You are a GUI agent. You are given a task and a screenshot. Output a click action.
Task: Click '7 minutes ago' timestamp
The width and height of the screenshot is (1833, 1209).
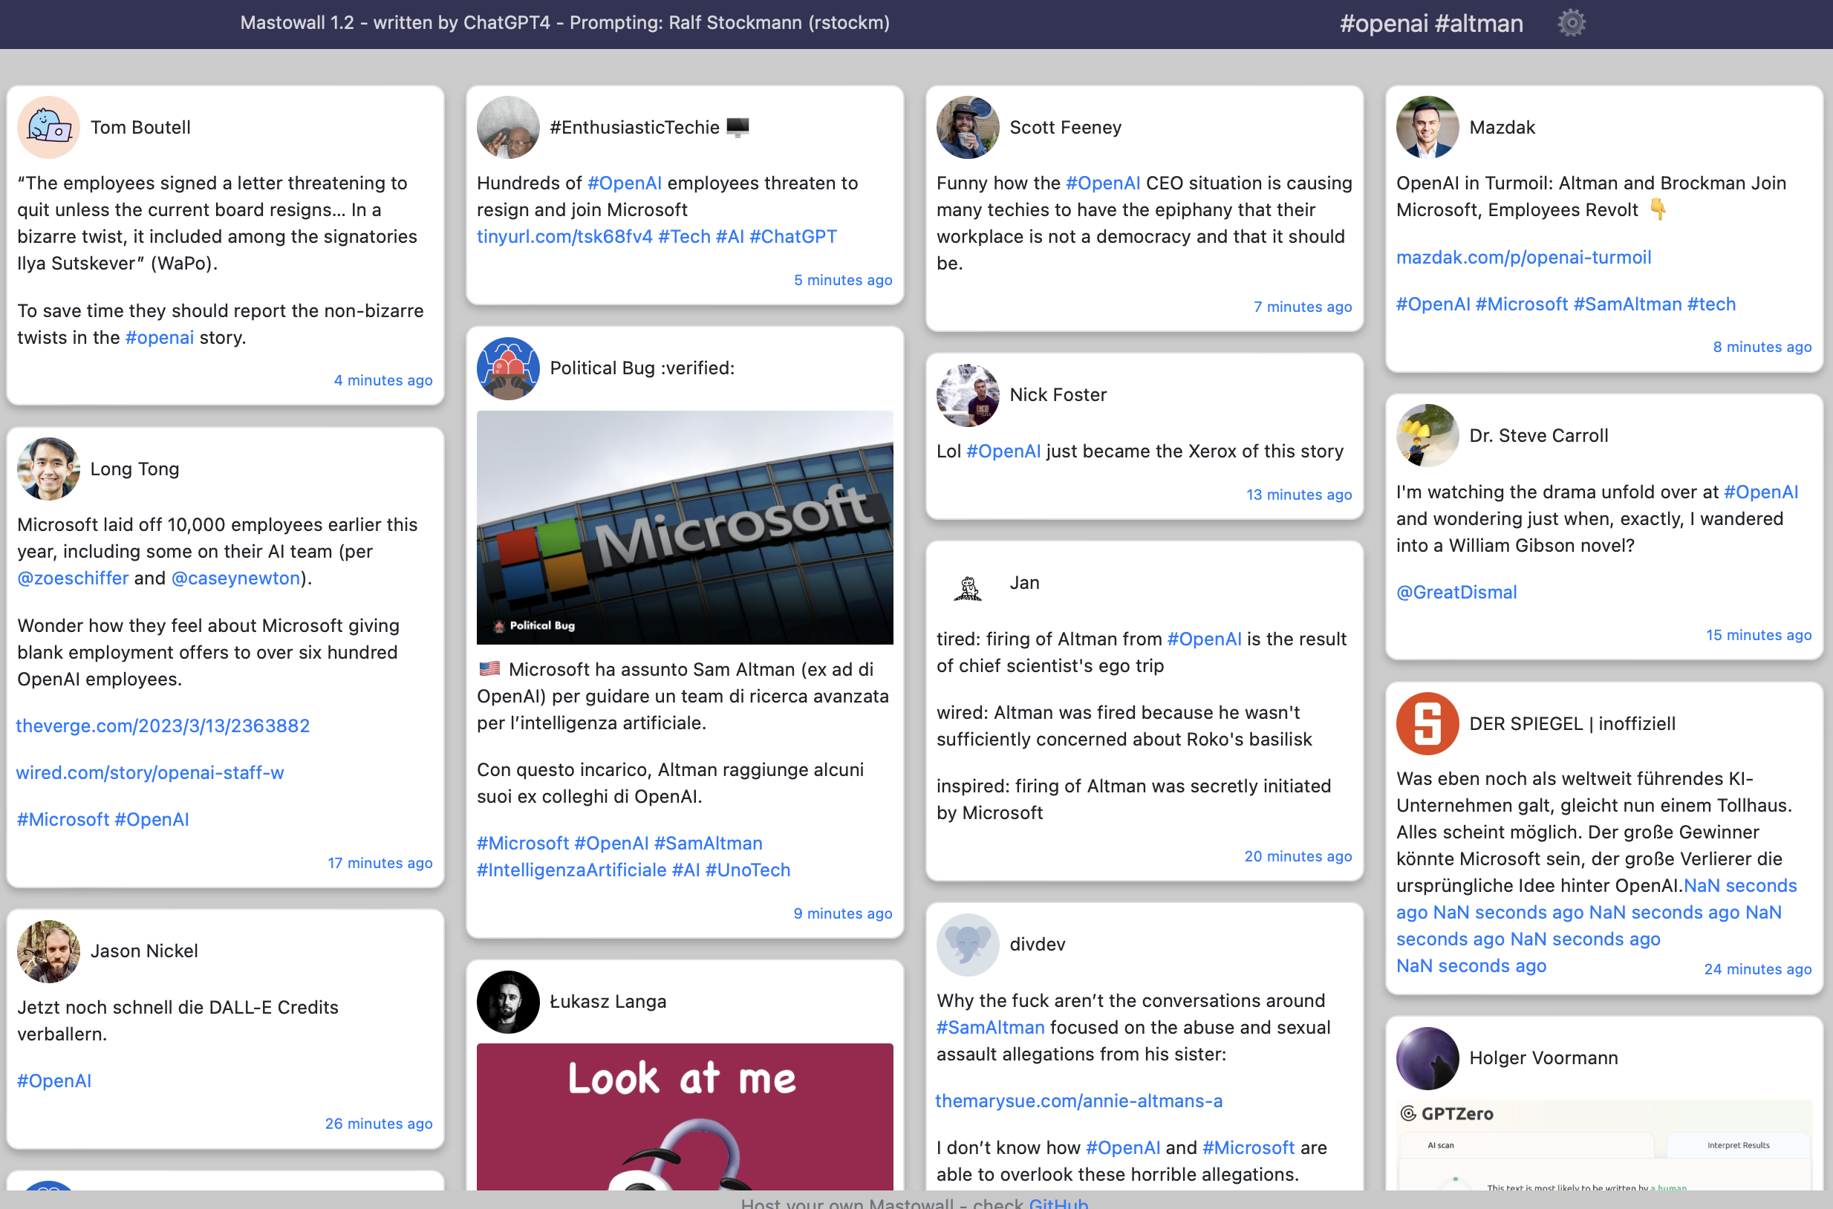(x=1303, y=307)
